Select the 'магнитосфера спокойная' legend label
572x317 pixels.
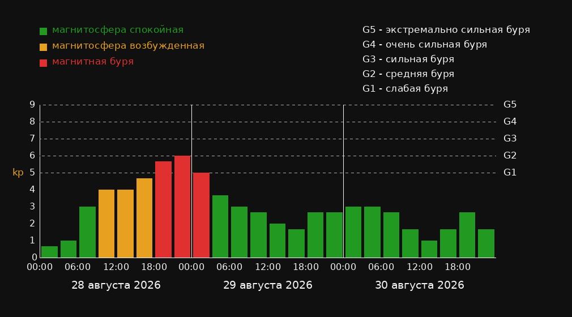coord(118,30)
